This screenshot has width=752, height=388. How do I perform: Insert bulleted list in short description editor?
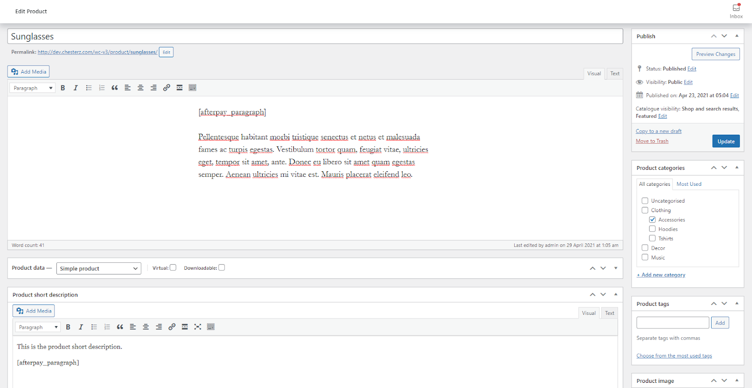94,327
